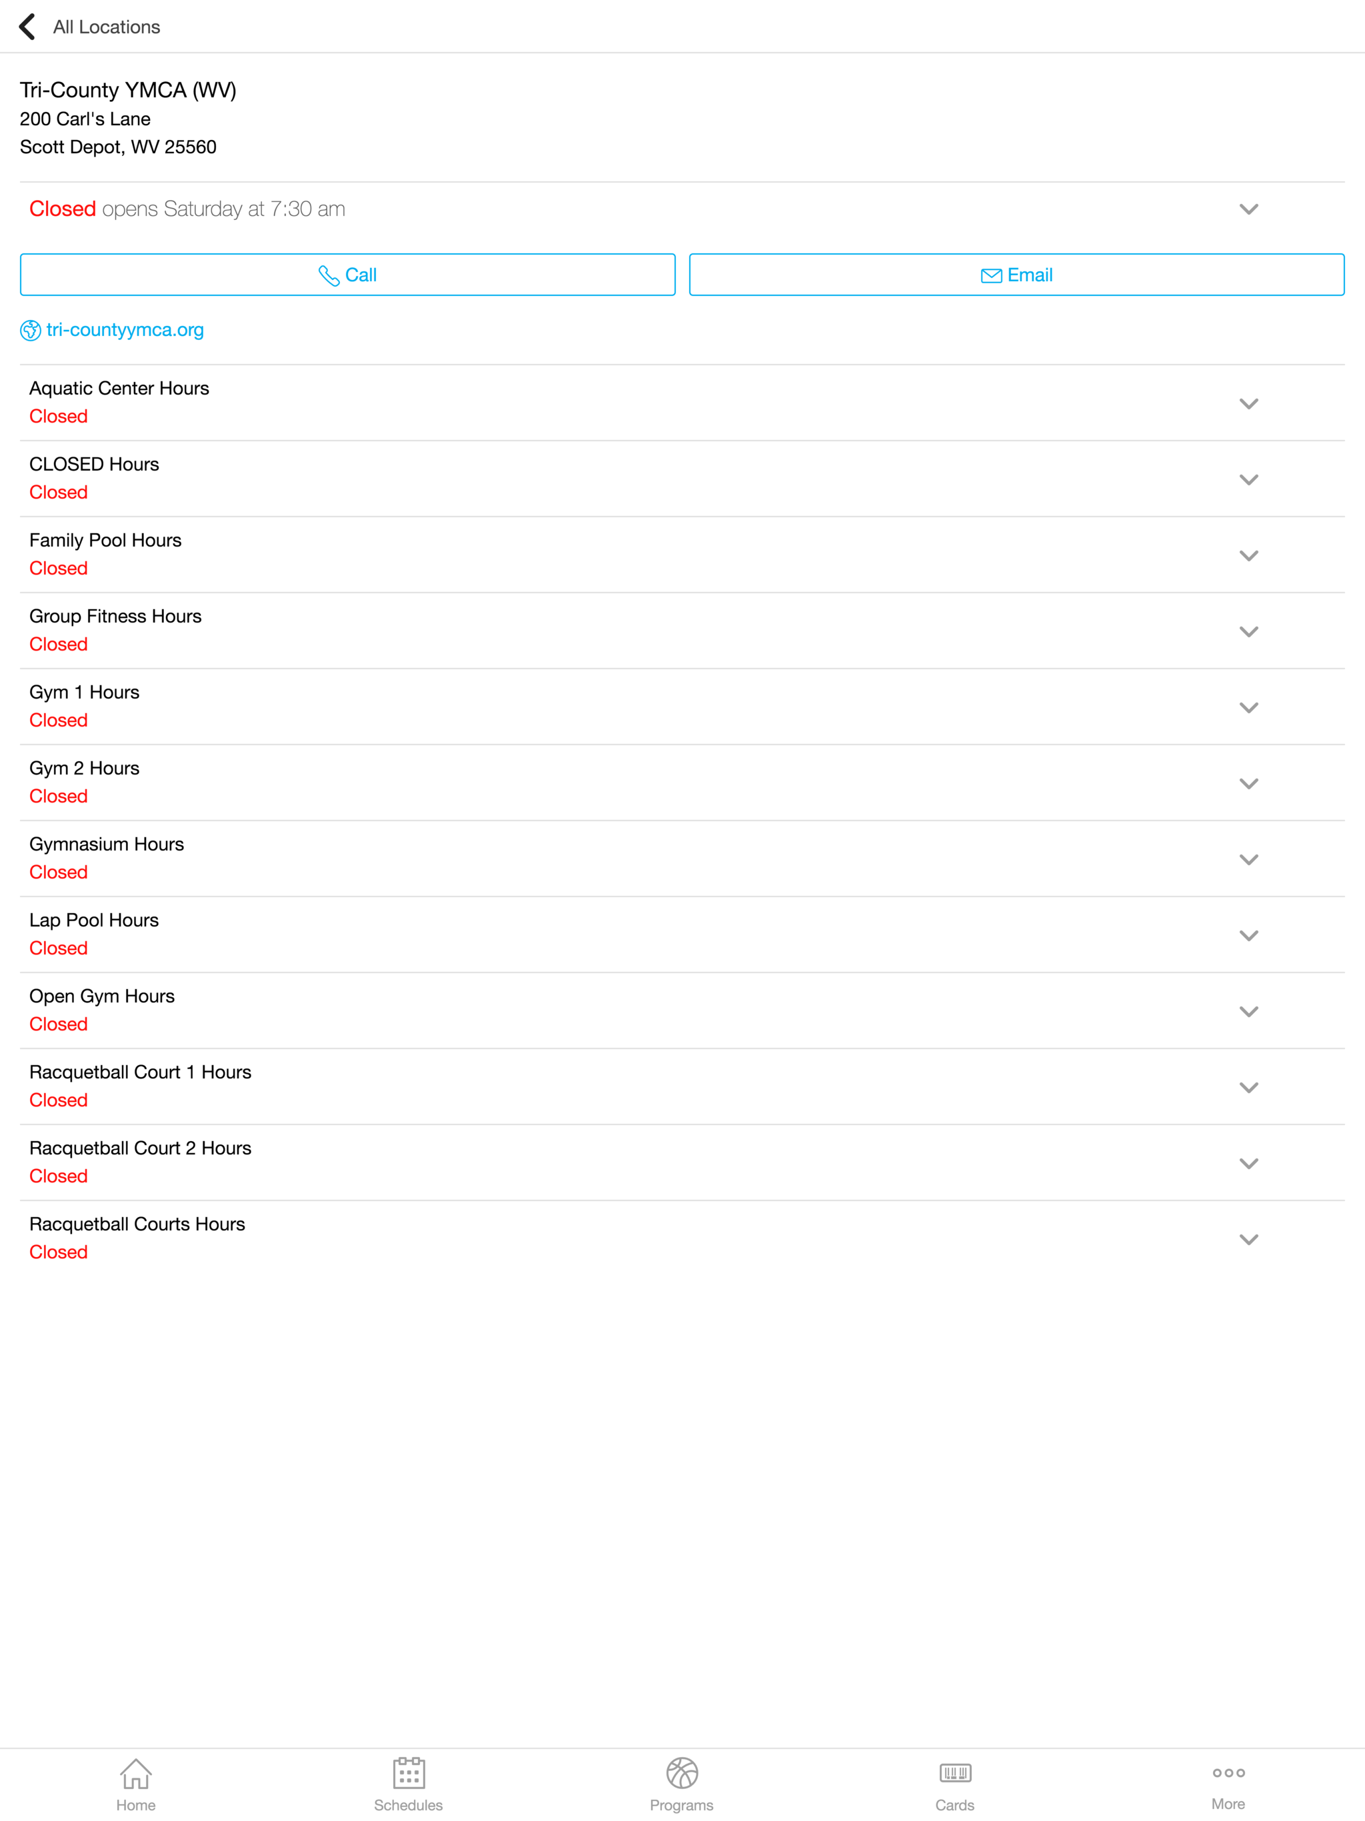Open the Schedules tab
This screenshot has width=1365, height=1821.
click(409, 1785)
